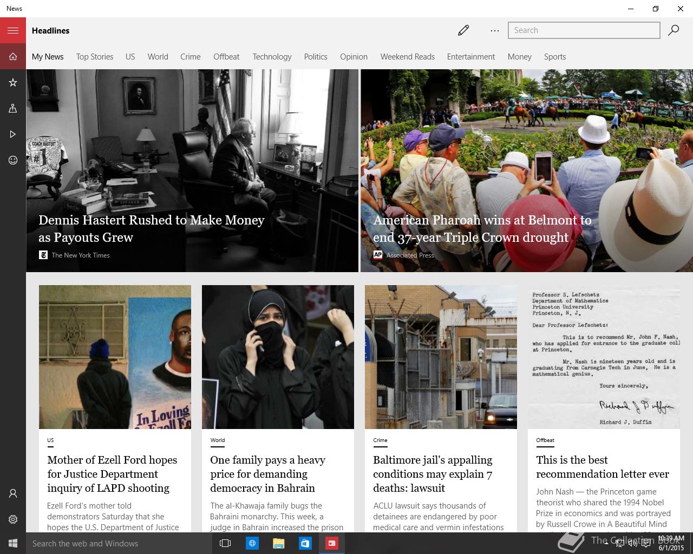Open the Technology tab

coord(272,56)
